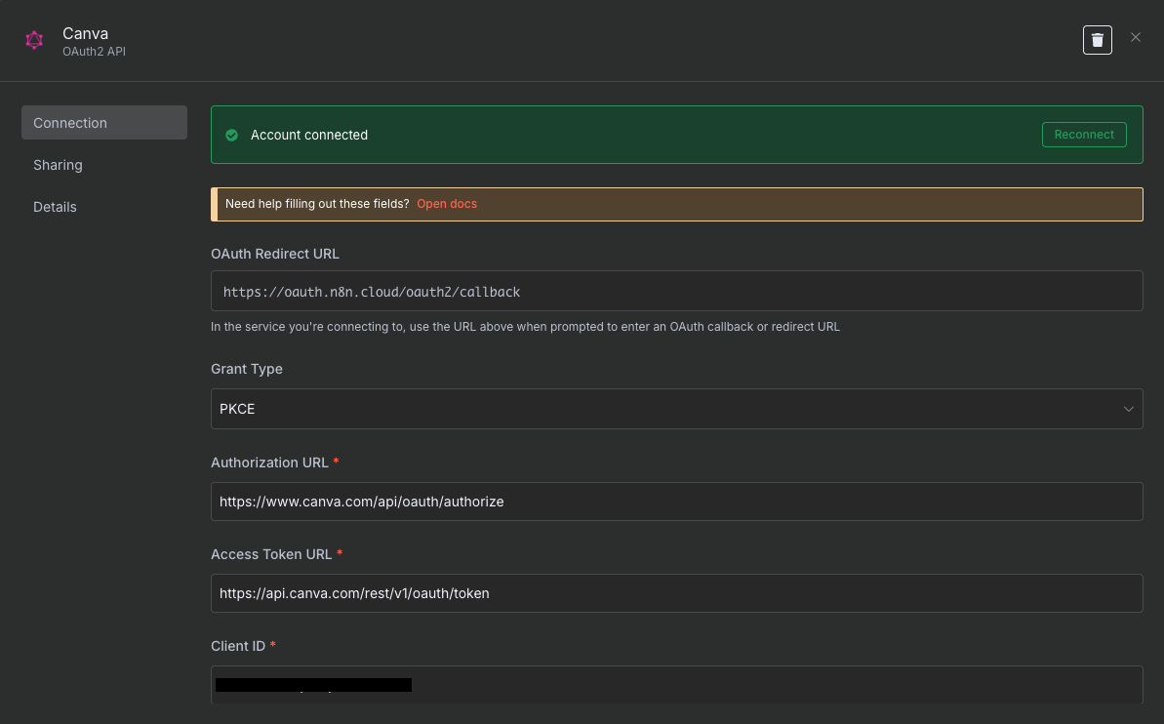Open the Connection tab
This screenshot has width=1164, height=724.
[104, 123]
